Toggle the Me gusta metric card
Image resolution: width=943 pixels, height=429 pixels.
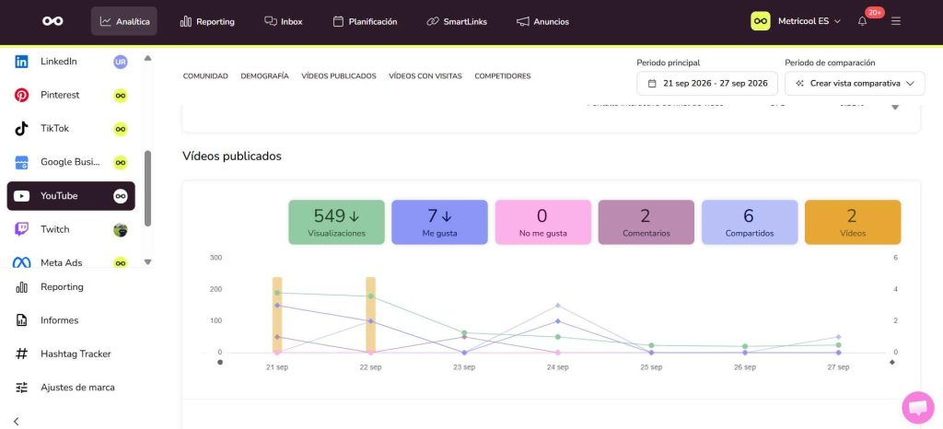click(439, 222)
